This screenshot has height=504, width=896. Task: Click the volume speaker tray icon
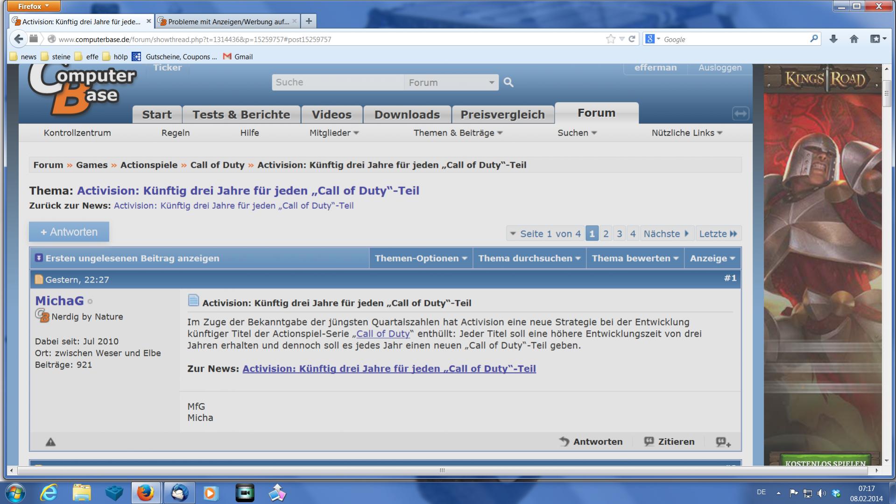pyautogui.click(x=822, y=493)
